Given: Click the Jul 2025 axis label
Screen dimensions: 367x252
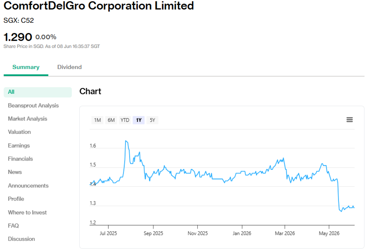Looking at the screenshot, I should [x=108, y=233].
